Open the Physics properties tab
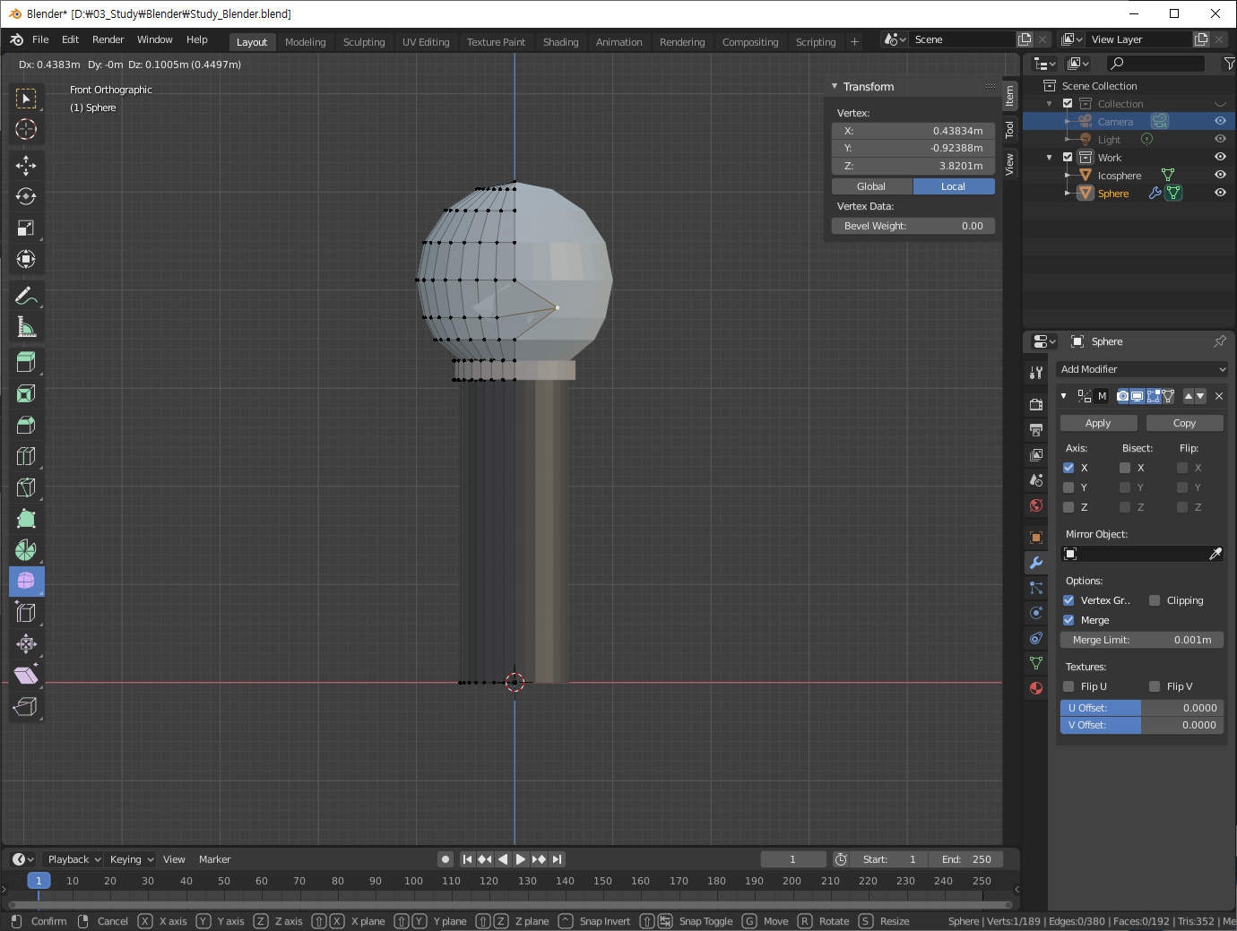The image size is (1237, 931). point(1036,613)
